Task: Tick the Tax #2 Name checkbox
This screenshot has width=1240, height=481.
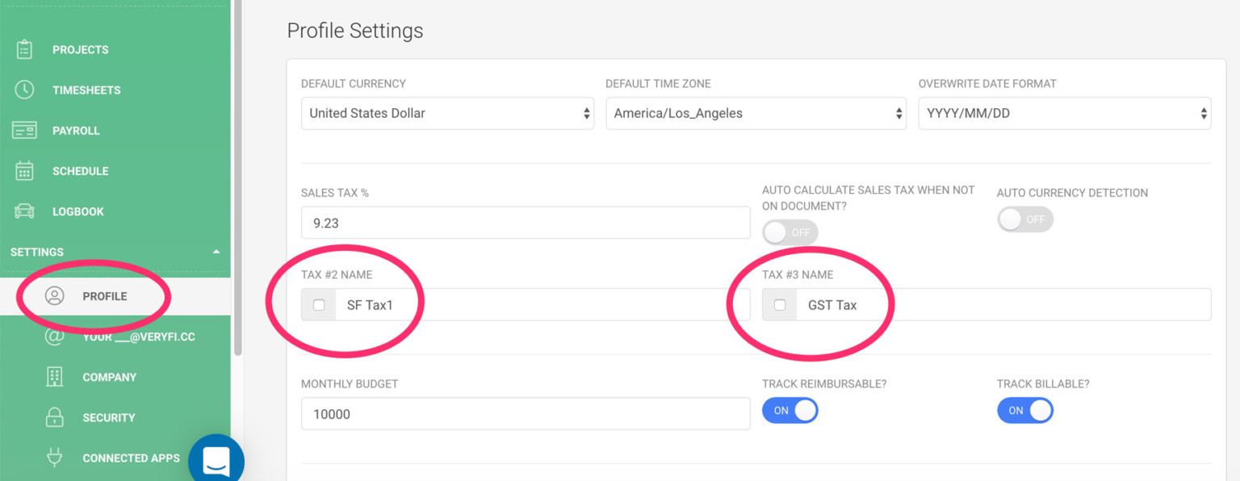Action: pyautogui.click(x=319, y=305)
